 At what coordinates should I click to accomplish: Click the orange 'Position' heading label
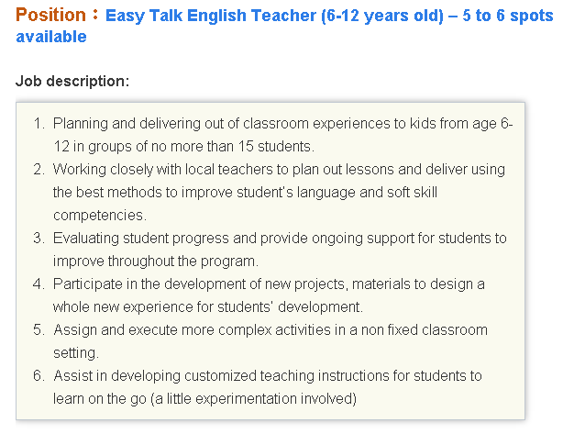coord(50,15)
